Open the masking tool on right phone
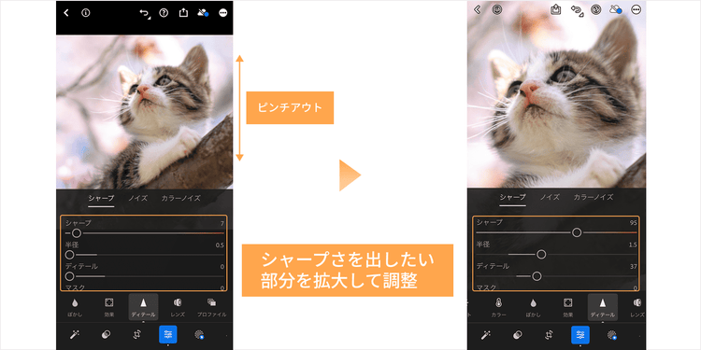701x350 pixels. [611, 335]
